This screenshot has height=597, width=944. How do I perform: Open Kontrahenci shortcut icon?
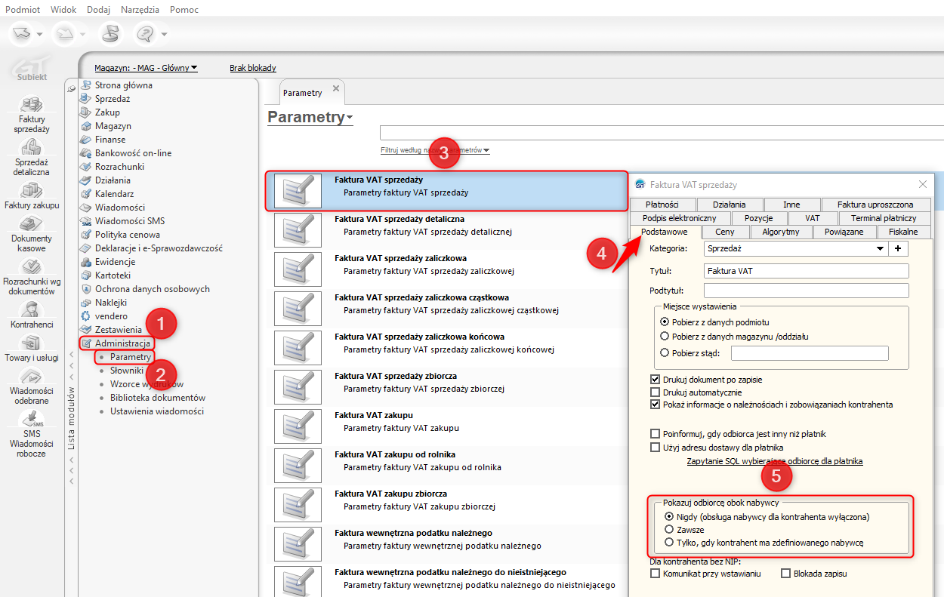pyautogui.click(x=31, y=309)
